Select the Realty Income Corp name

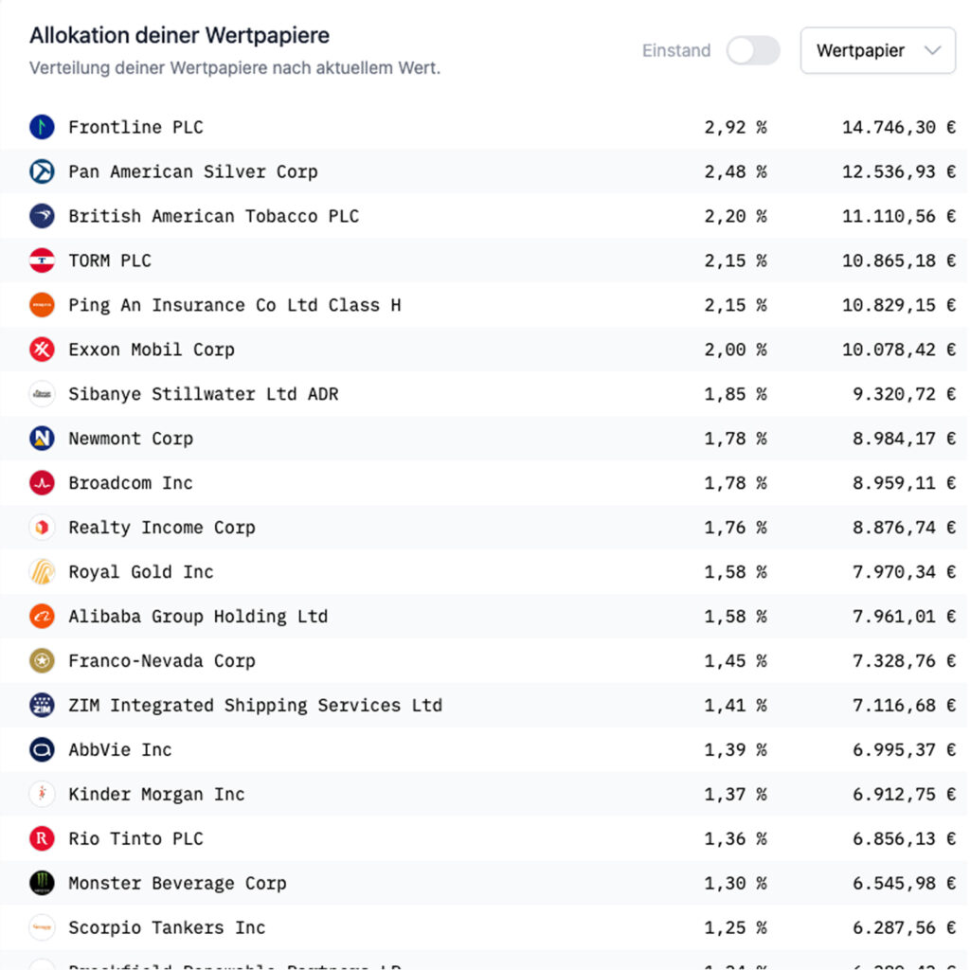point(161,528)
